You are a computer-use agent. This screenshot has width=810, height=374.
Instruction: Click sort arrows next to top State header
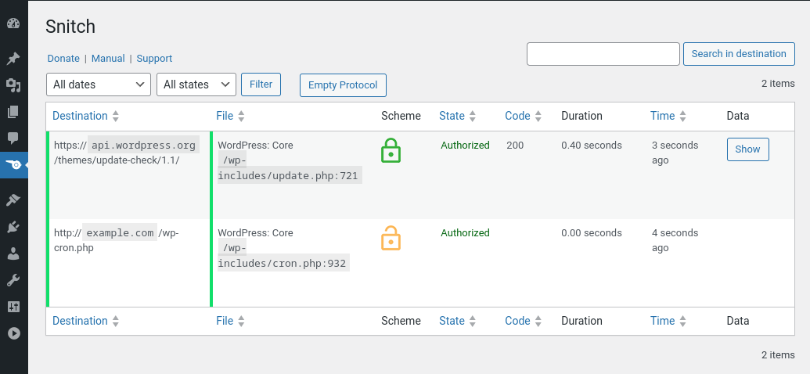click(472, 117)
